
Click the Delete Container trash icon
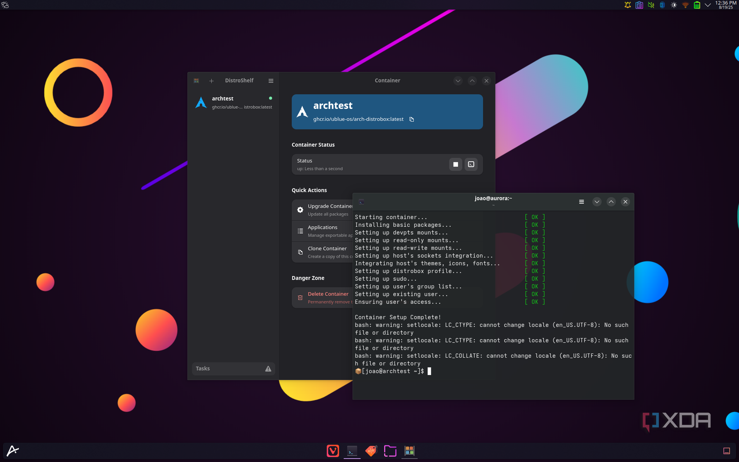point(300,297)
